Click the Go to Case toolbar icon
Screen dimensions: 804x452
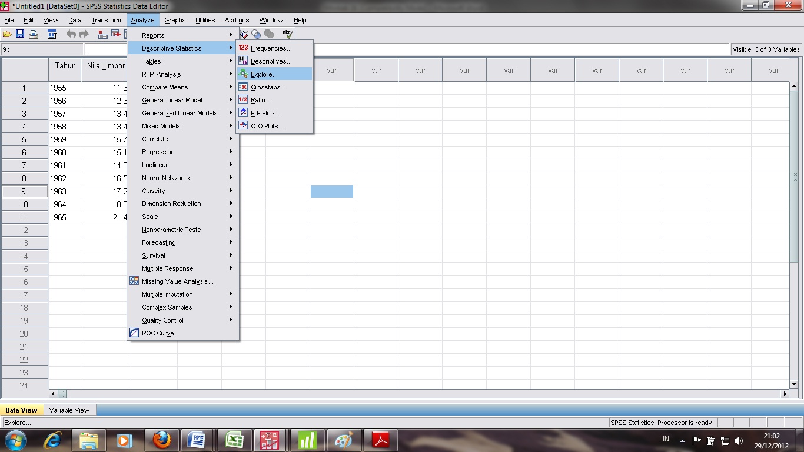(x=102, y=34)
